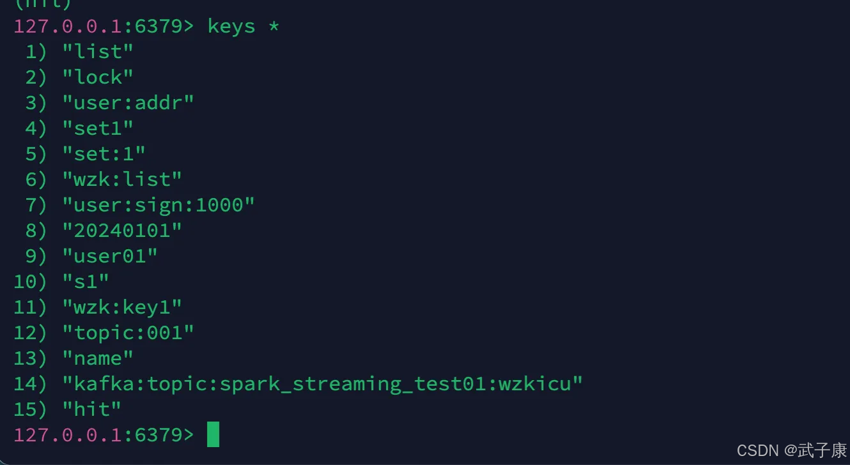Click the "keys *" command text
The width and height of the screenshot is (850, 465).
pos(243,27)
